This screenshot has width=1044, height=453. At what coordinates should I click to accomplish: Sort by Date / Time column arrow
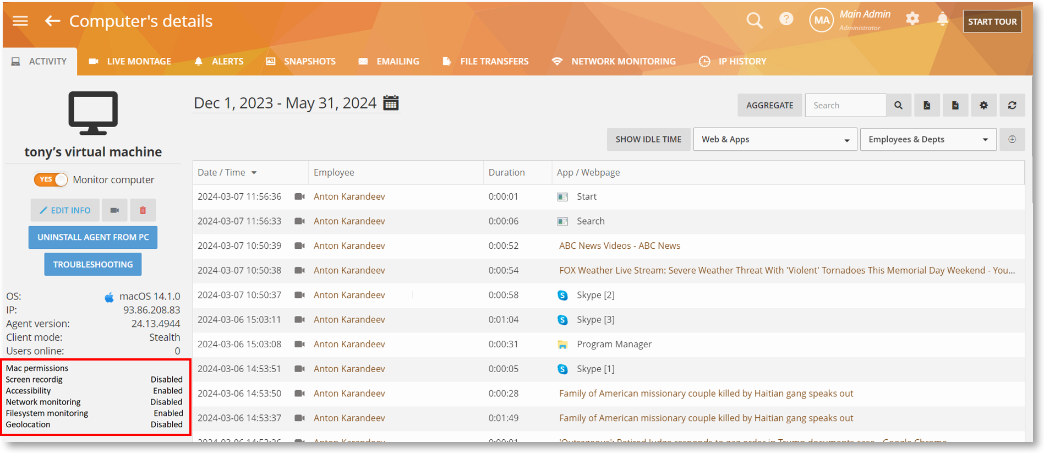pos(254,173)
